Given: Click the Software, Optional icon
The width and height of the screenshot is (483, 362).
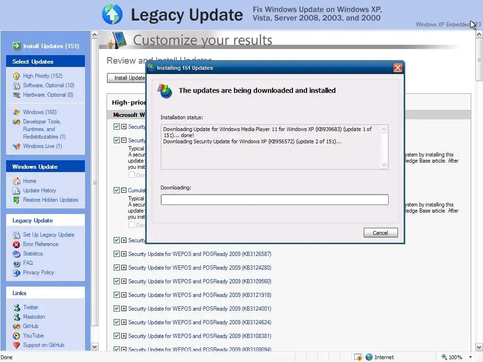Looking at the screenshot, I should coord(17,86).
